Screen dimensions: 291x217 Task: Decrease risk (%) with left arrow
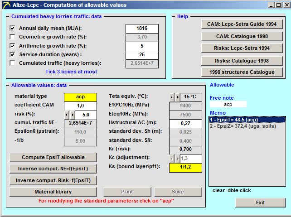[67, 115]
